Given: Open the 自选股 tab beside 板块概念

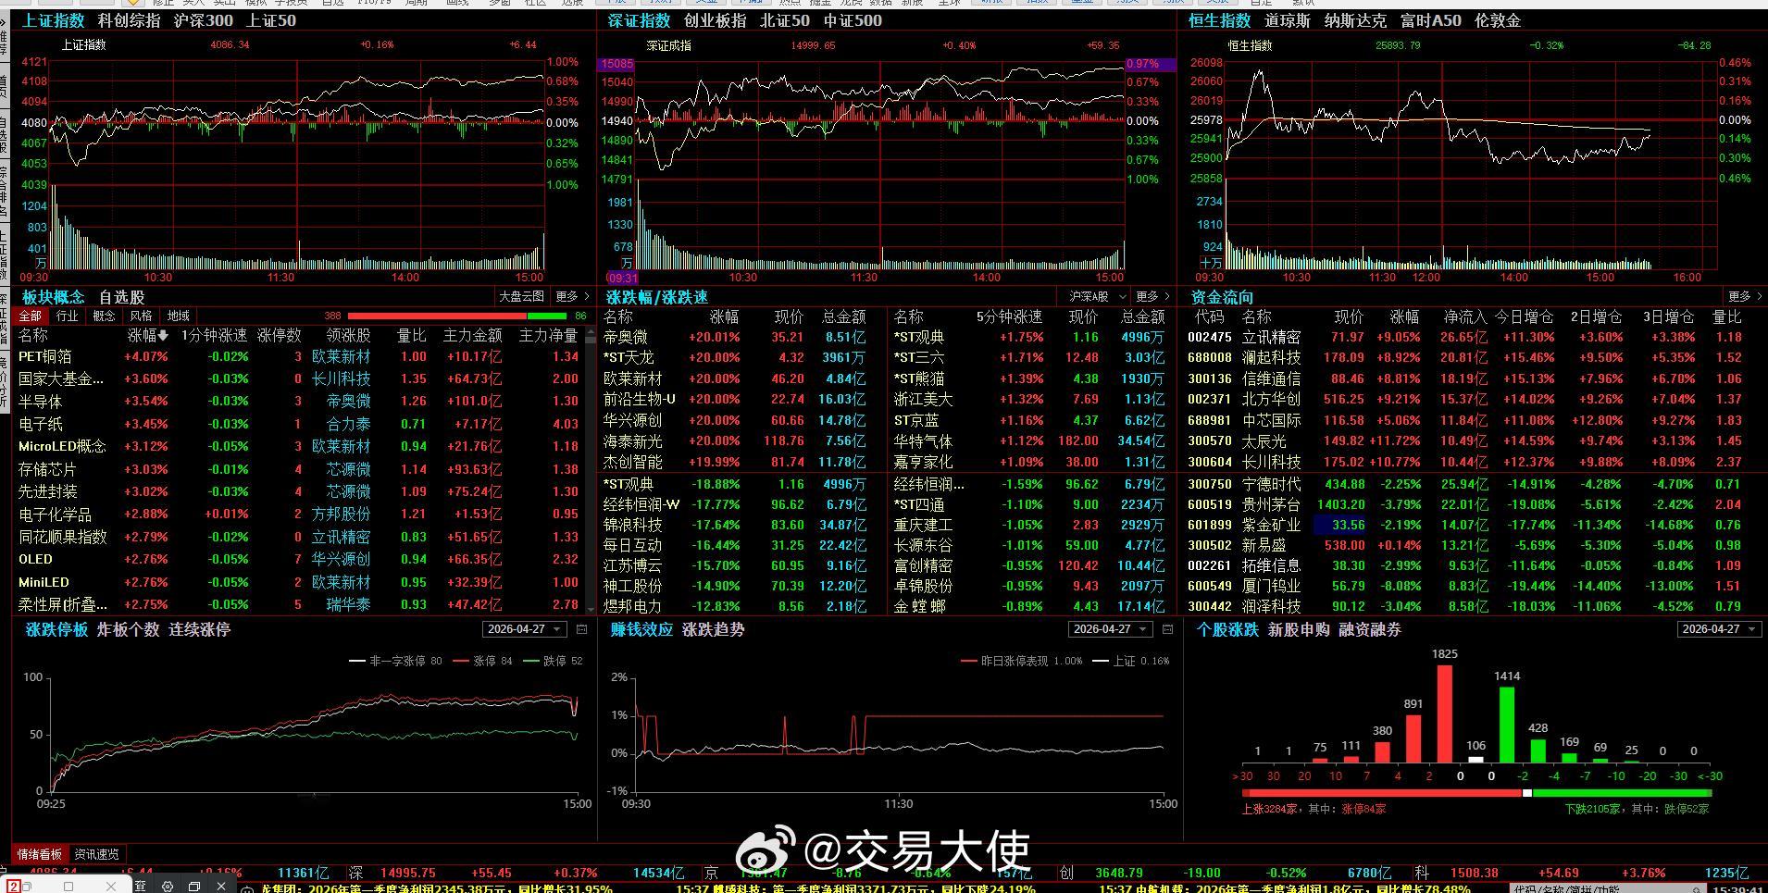Looking at the screenshot, I should (x=122, y=297).
